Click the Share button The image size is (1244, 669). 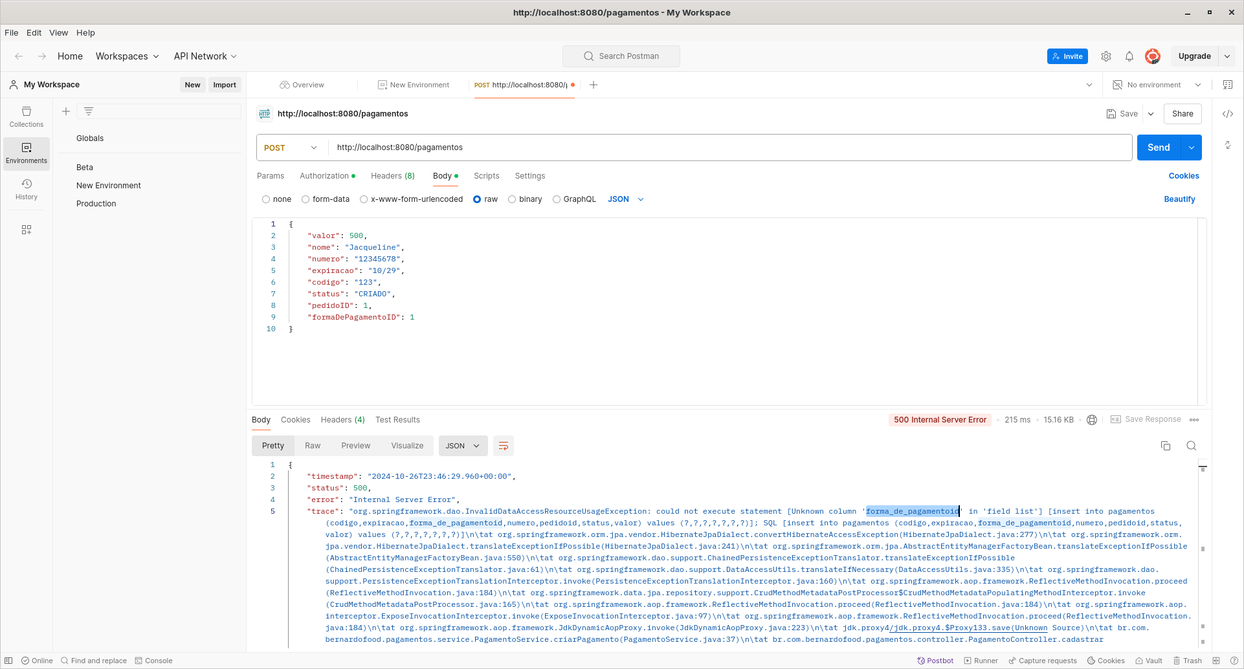pos(1183,114)
